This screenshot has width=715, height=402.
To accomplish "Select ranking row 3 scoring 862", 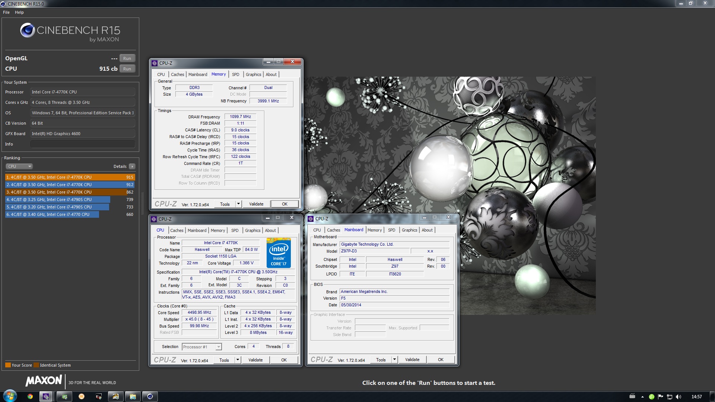I will 70,192.
